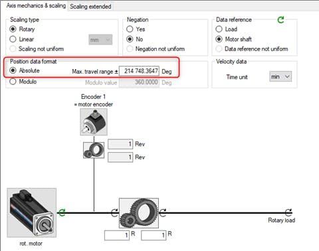This screenshot has width=319, height=251.
Task: Click the Rotary load label
Action: point(282,220)
